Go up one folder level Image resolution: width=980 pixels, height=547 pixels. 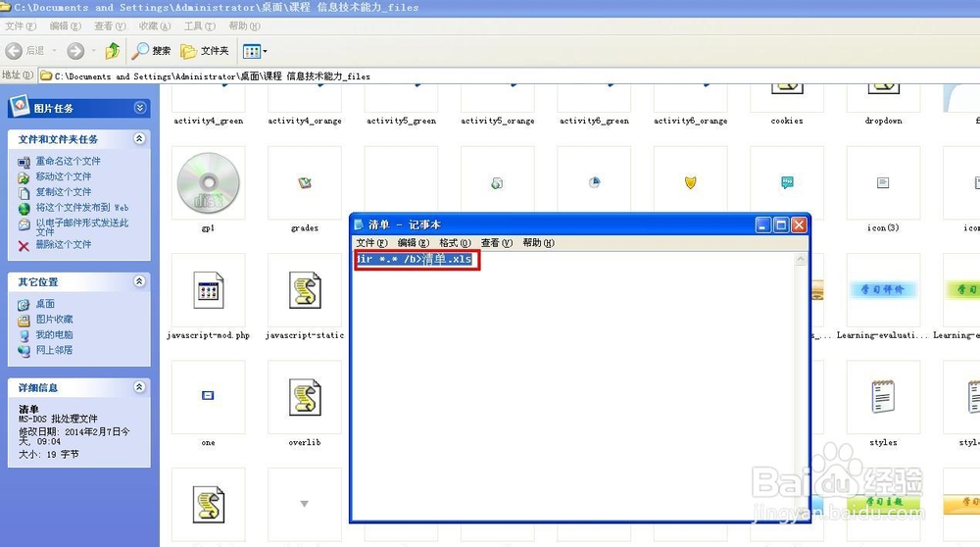coord(113,51)
